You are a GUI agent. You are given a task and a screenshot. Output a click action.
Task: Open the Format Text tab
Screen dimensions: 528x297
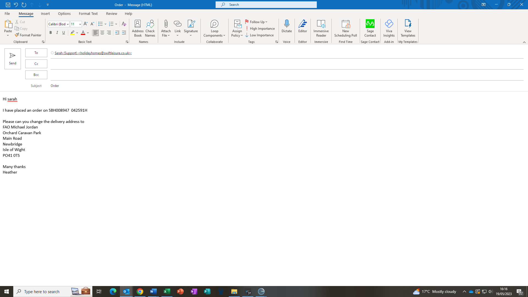coord(88,13)
